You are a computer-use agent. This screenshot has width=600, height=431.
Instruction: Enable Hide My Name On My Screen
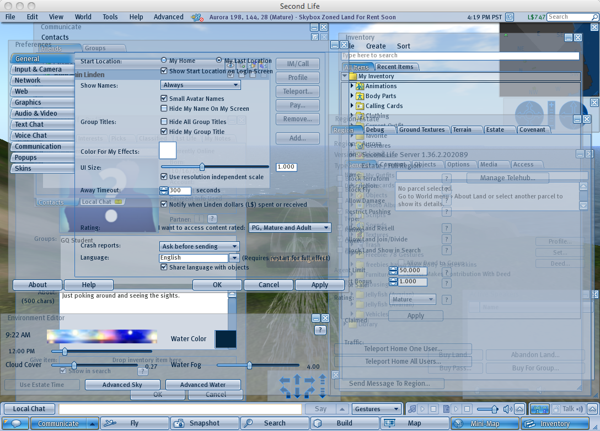(x=164, y=108)
